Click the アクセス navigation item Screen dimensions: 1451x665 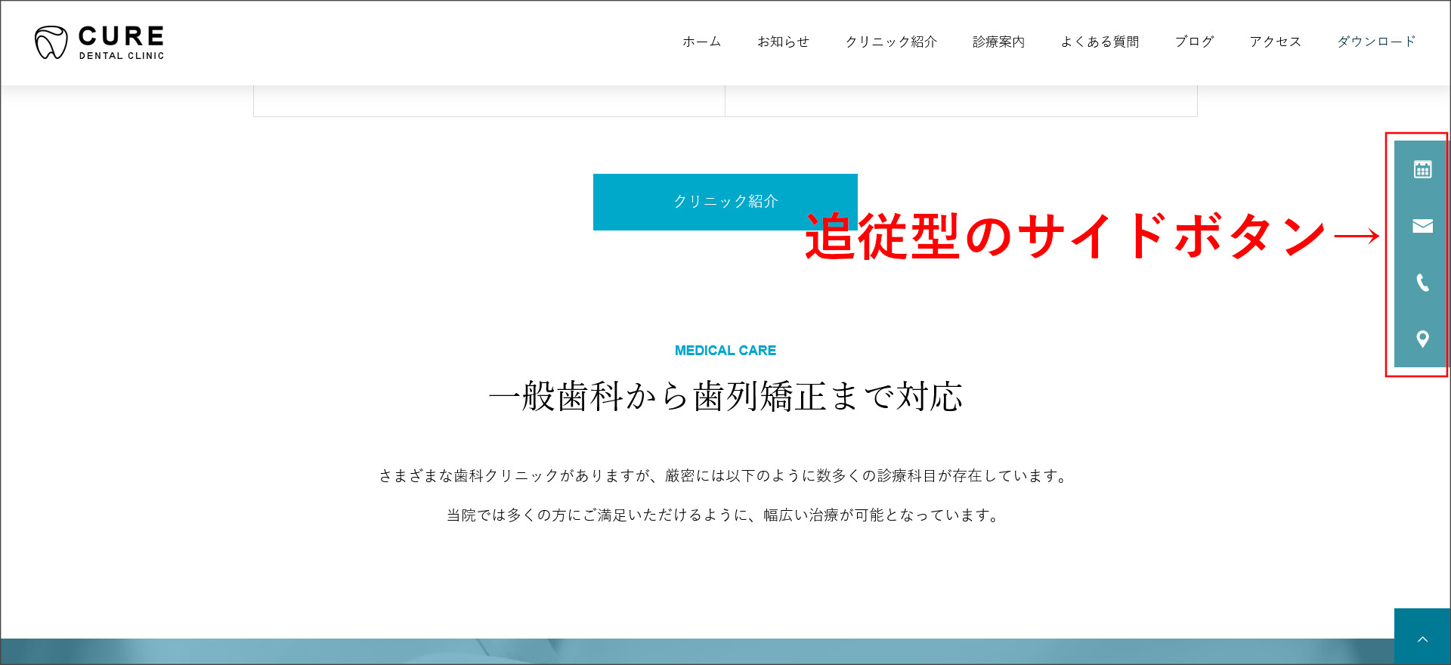pyautogui.click(x=1275, y=42)
